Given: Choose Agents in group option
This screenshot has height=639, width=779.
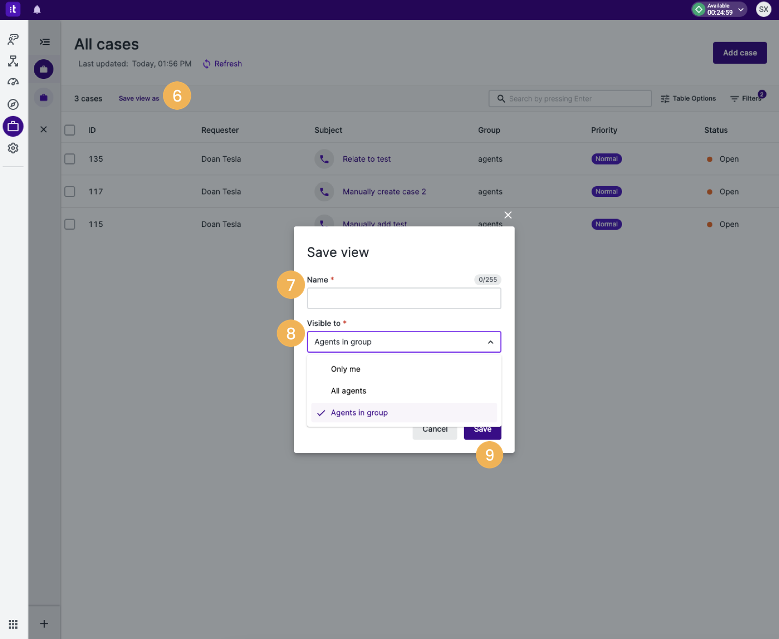Looking at the screenshot, I should pyautogui.click(x=404, y=413).
